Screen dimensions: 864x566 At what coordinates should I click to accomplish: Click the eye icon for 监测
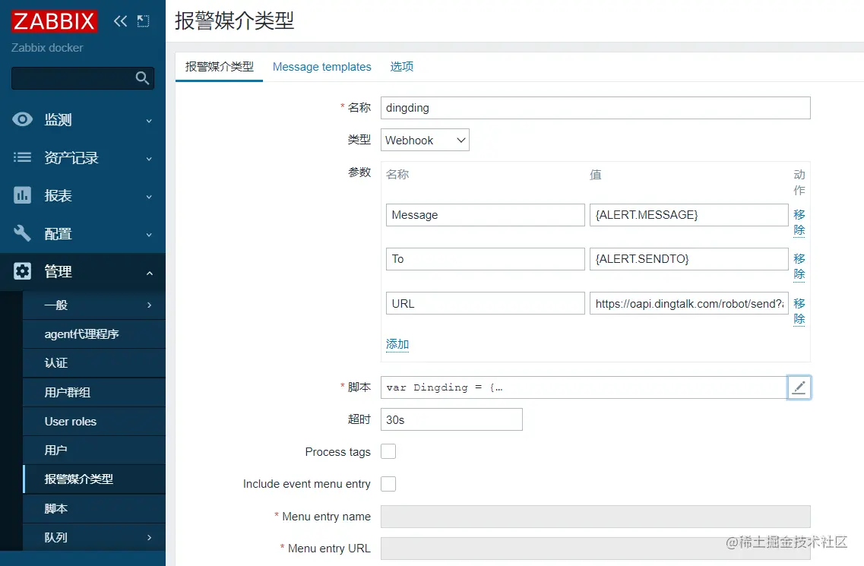click(22, 119)
